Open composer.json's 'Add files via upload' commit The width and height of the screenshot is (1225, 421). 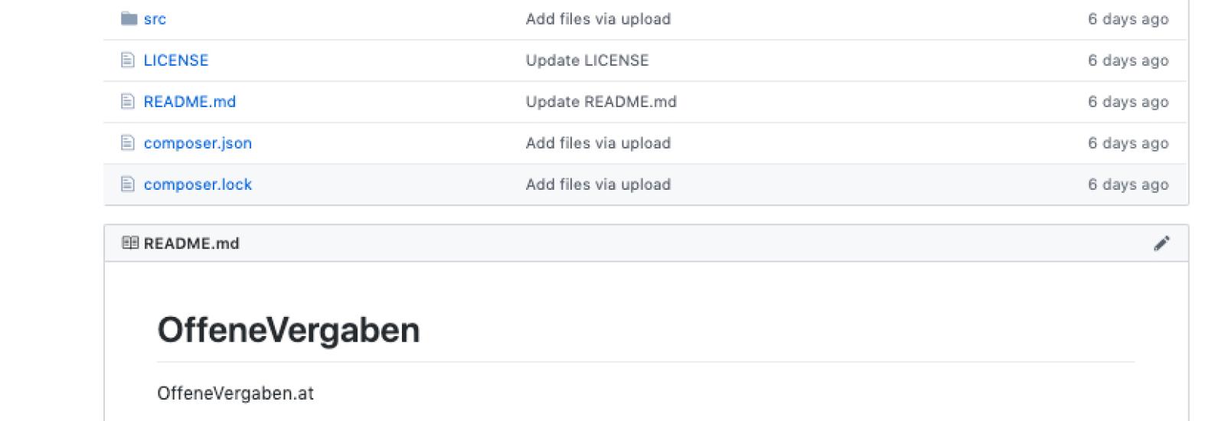click(598, 143)
